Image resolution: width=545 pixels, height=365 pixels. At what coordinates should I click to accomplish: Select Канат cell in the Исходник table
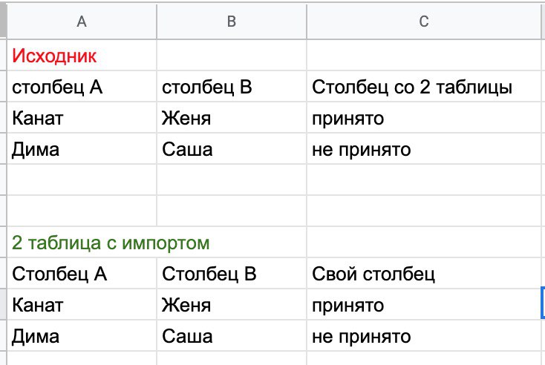pos(39,119)
